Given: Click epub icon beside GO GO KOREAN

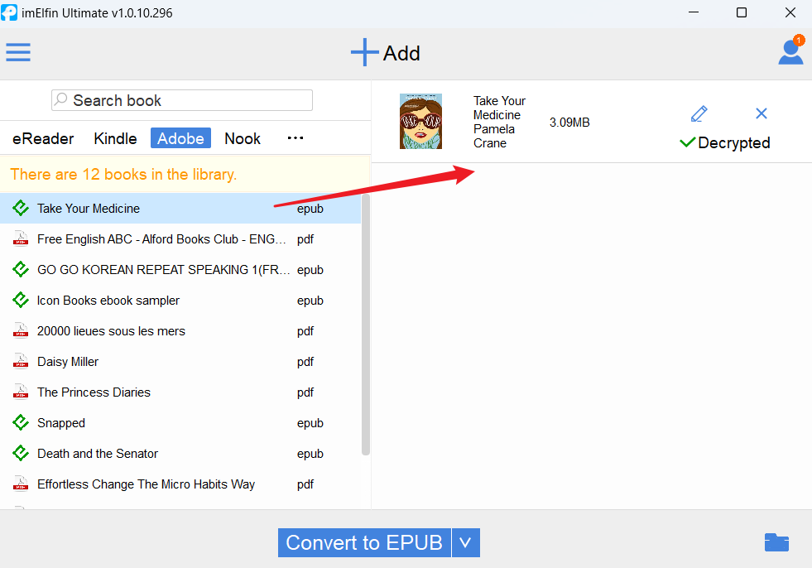Looking at the screenshot, I should [x=21, y=269].
